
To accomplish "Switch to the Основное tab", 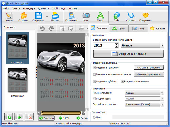I will point(99,28).
